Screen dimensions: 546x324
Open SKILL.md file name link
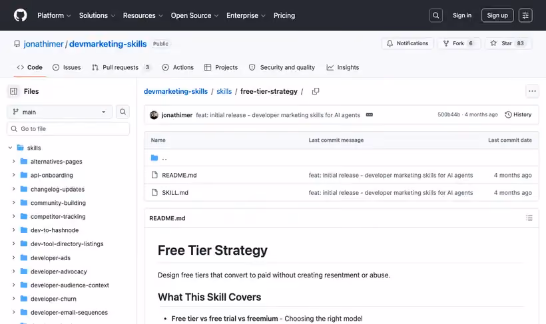pyautogui.click(x=175, y=192)
